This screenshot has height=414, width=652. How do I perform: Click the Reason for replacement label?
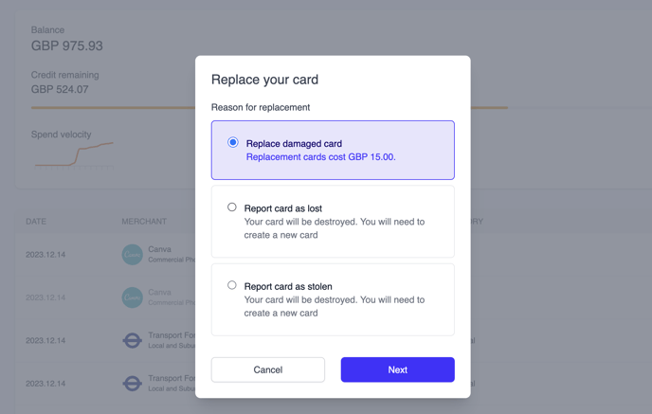coord(261,107)
